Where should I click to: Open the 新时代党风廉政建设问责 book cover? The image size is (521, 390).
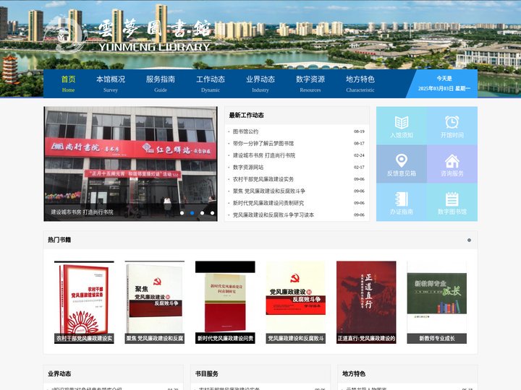pos(225,302)
